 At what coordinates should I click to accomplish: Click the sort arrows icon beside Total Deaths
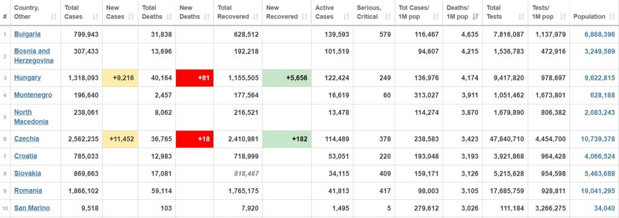click(169, 16)
